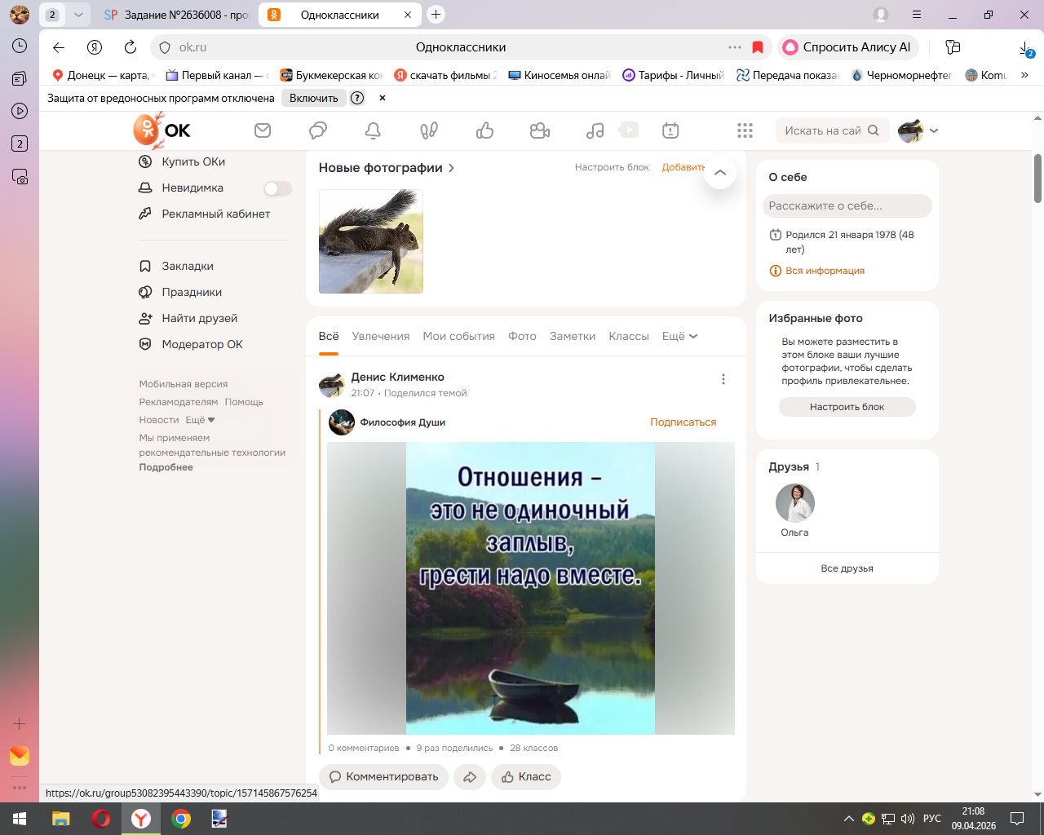Viewport: 1044px width, 835px height.
Task: Switch to the Заметки tab
Action: pos(573,336)
